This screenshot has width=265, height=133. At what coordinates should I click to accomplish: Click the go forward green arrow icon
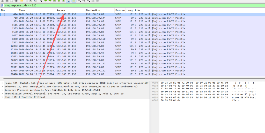click(x=50, y=1)
